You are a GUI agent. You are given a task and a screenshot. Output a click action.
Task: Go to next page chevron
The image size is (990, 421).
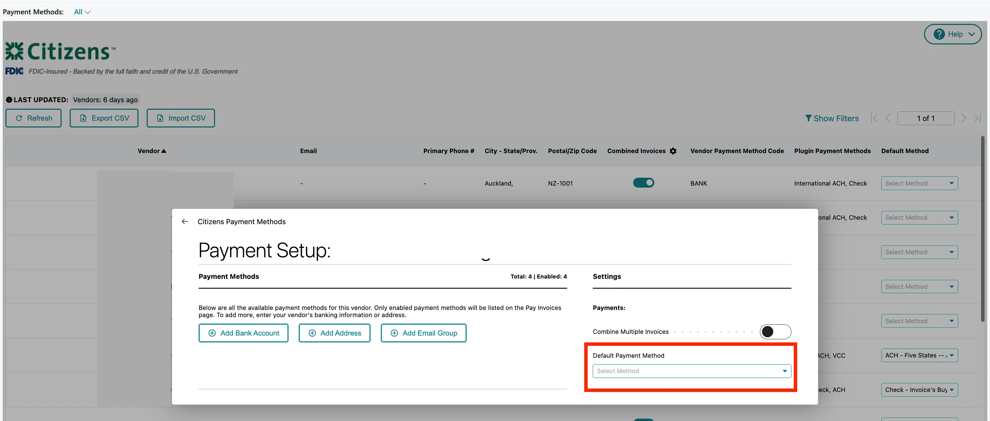[963, 118]
